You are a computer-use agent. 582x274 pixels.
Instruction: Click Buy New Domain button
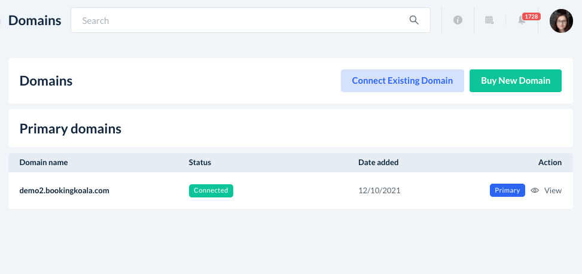(516, 81)
